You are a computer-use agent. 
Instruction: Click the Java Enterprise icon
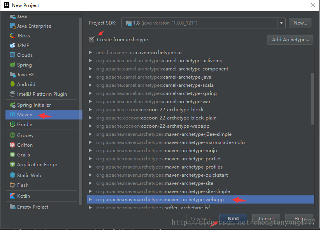(x=12, y=26)
